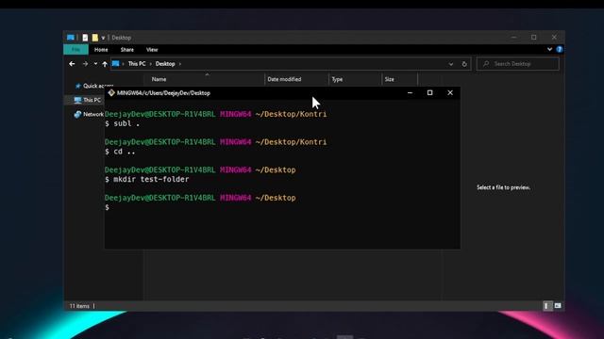Screen dimensions: 604x339
Task: Switch to Large icons view in status bar
Action: [558, 305]
